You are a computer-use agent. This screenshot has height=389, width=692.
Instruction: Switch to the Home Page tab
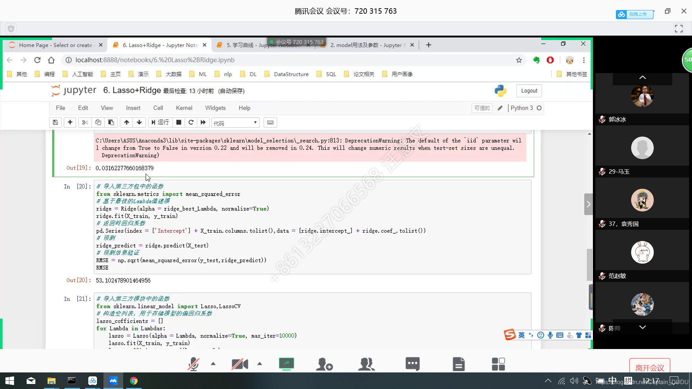click(x=55, y=45)
